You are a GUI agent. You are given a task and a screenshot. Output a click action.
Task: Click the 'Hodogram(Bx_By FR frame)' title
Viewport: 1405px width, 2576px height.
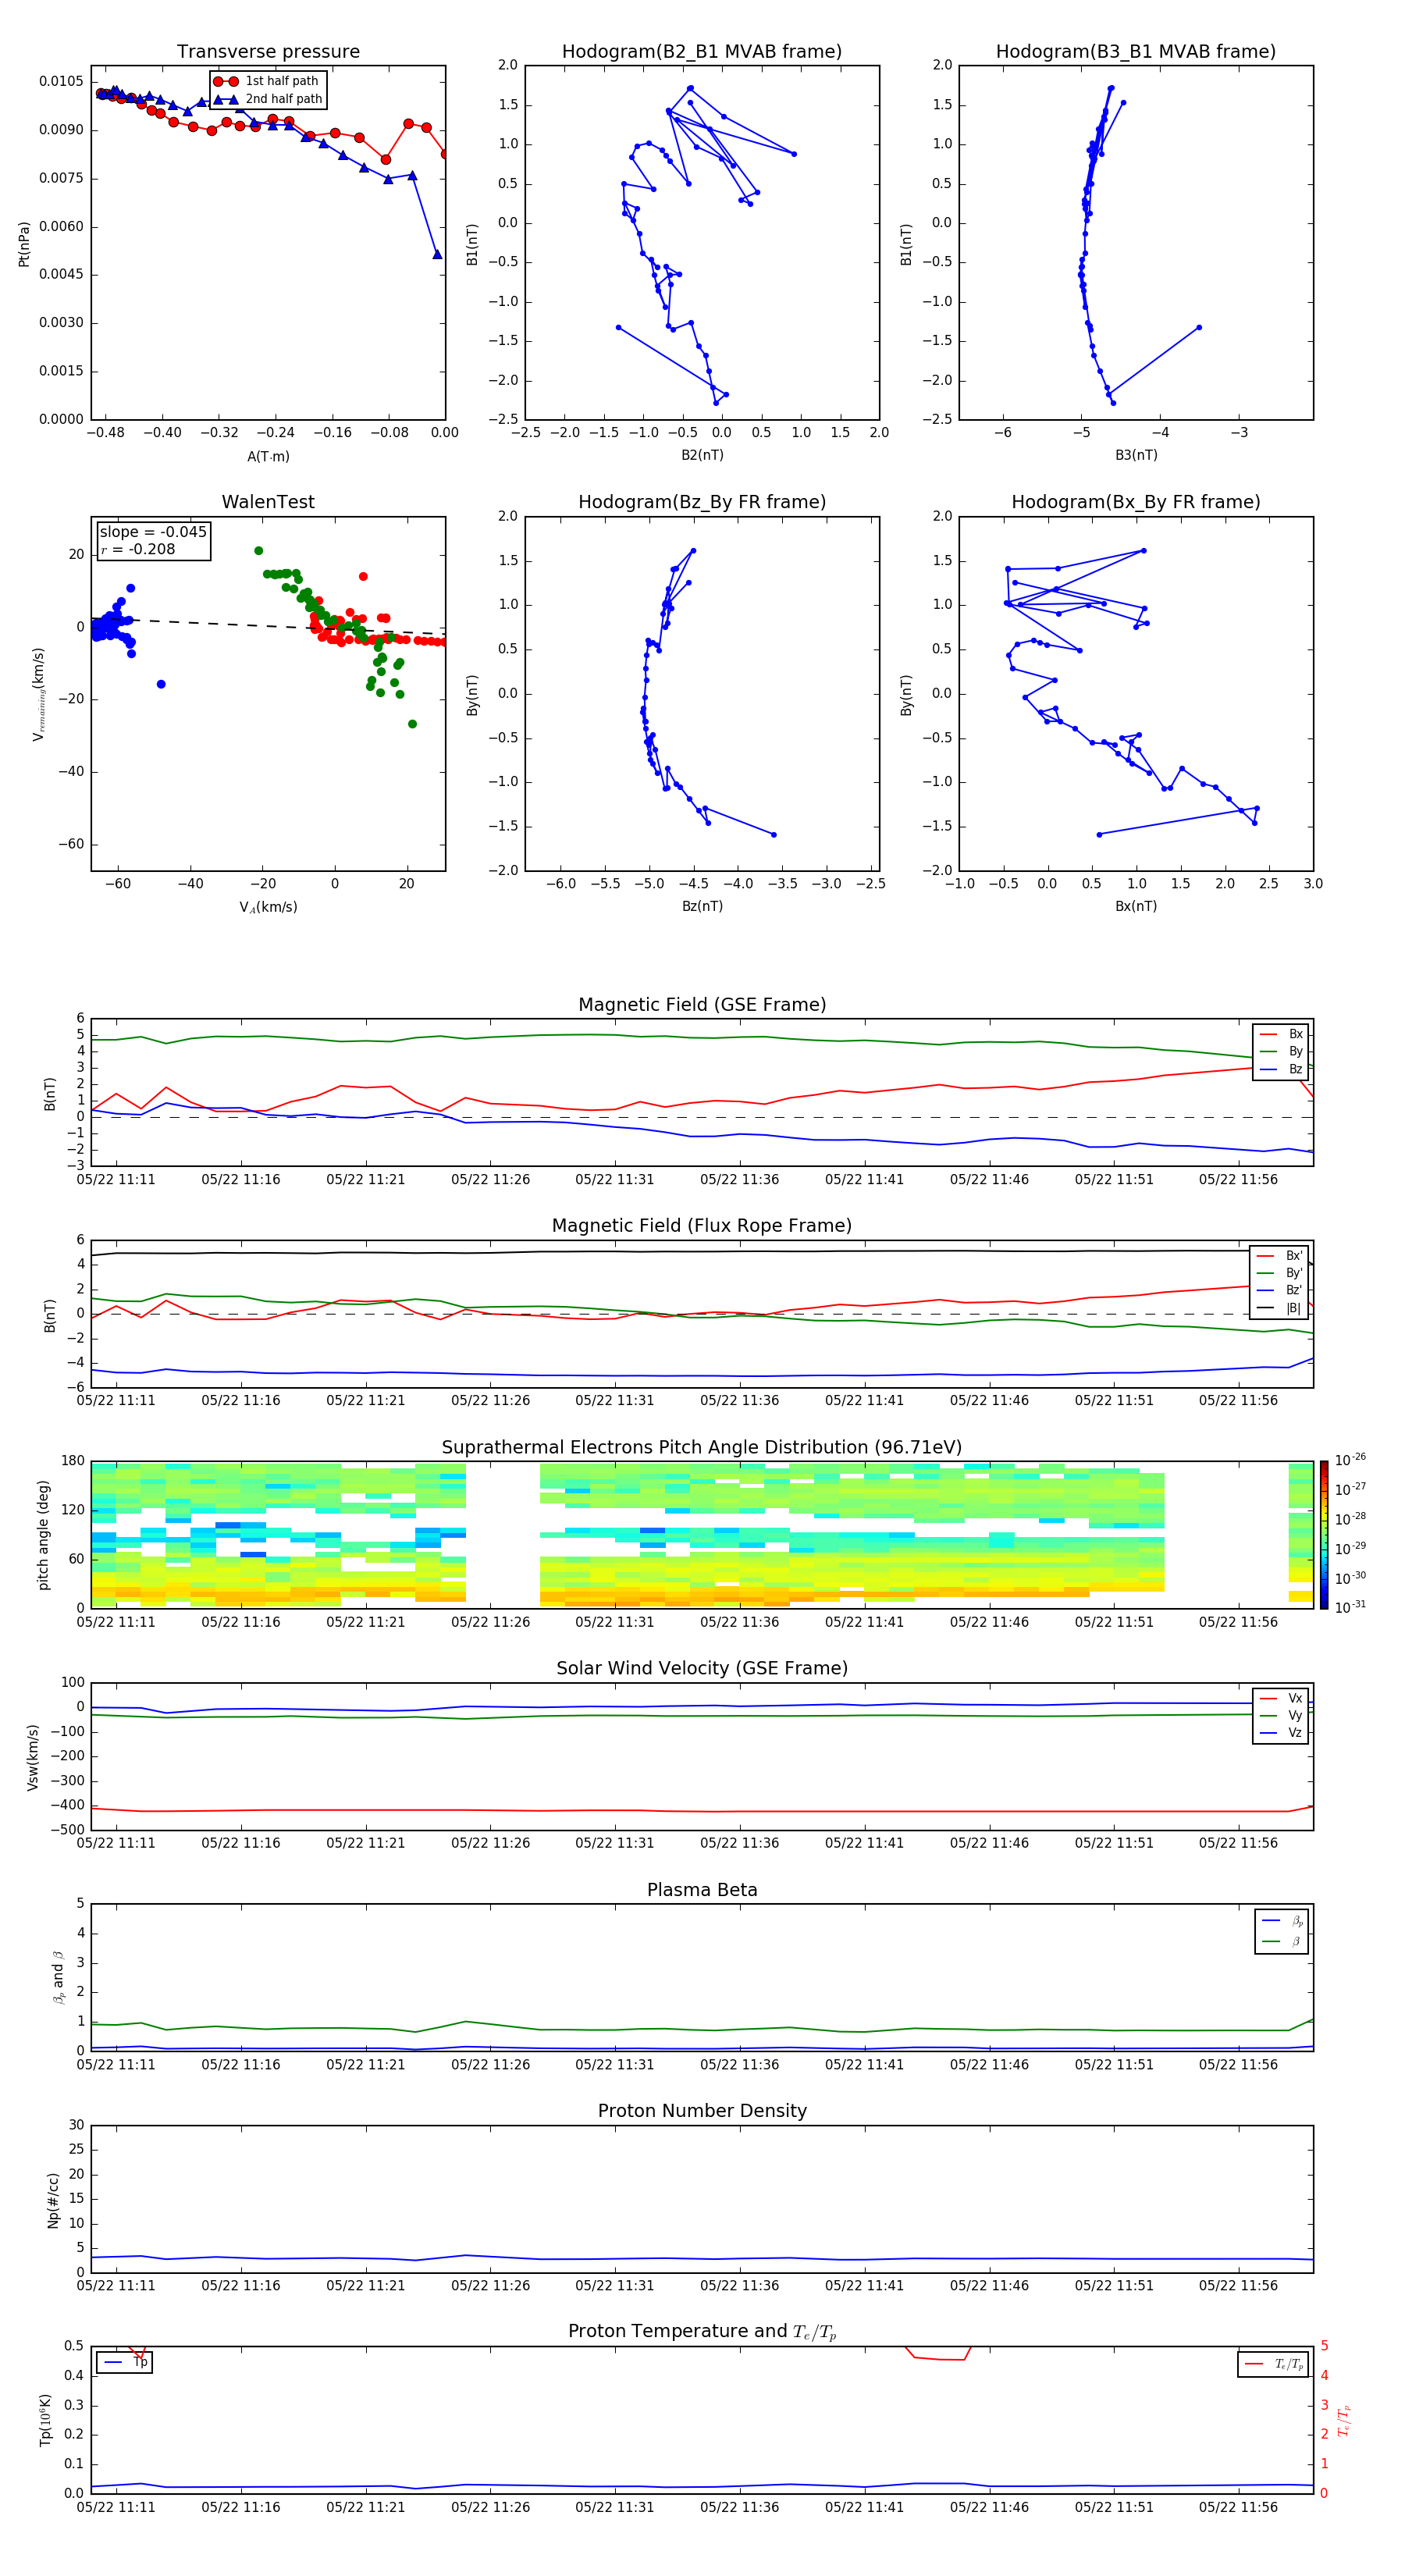click(1136, 502)
